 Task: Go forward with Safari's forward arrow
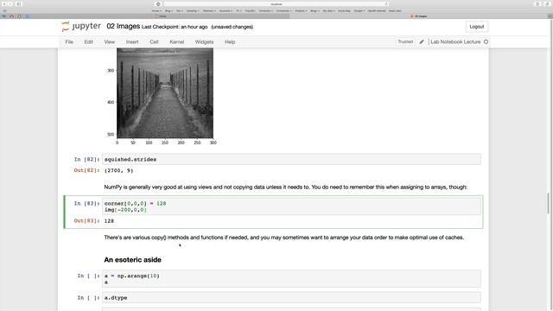click(10, 3)
